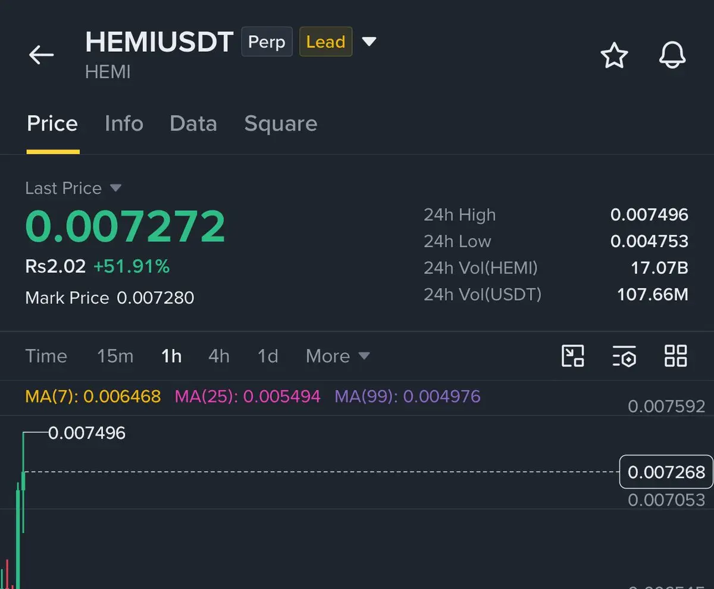Screen dimensions: 714x589
Task: Tap the Lead badge
Action: [x=325, y=42]
